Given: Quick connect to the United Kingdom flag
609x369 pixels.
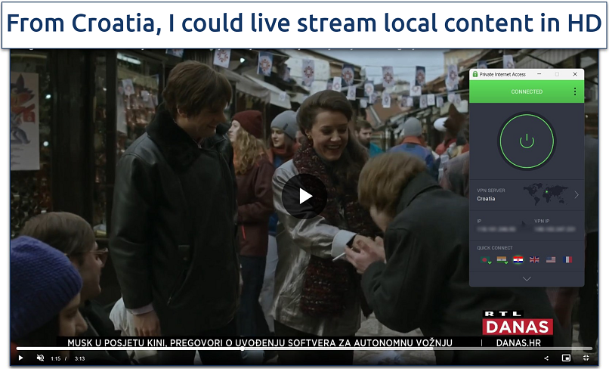Looking at the screenshot, I should [x=534, y=260].
